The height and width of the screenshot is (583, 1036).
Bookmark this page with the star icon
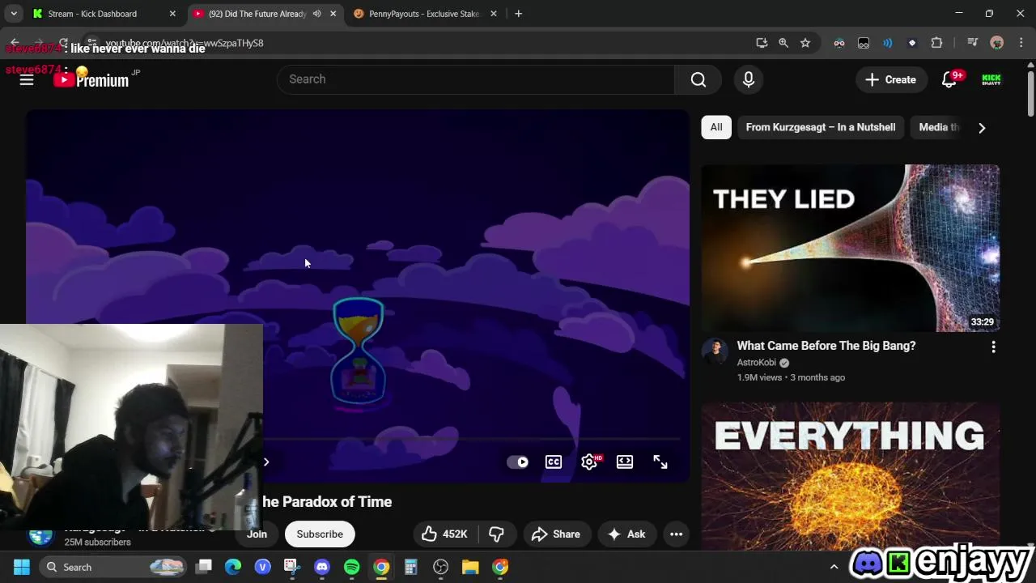click(x=805, y=43)
